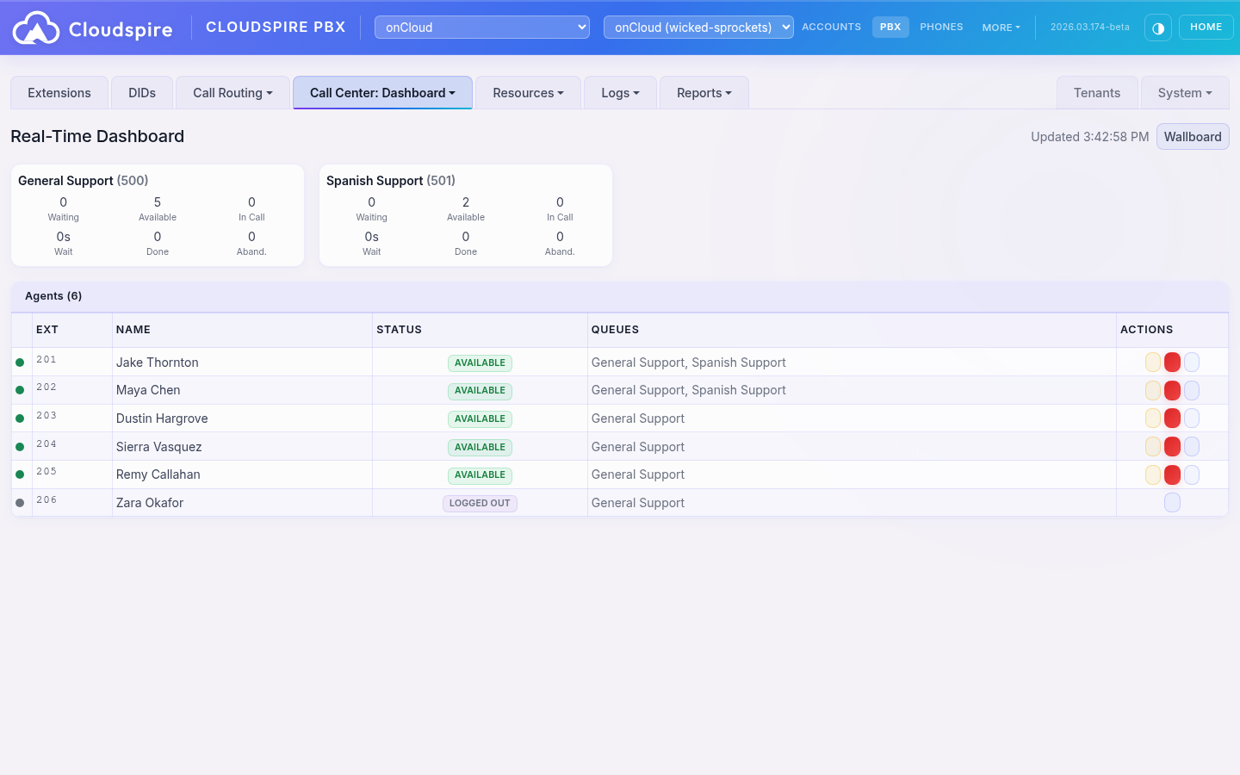
Task: Click the yellow pause action for Jake Thornton
Action: pyautogui.click(x=1153, y=362)
